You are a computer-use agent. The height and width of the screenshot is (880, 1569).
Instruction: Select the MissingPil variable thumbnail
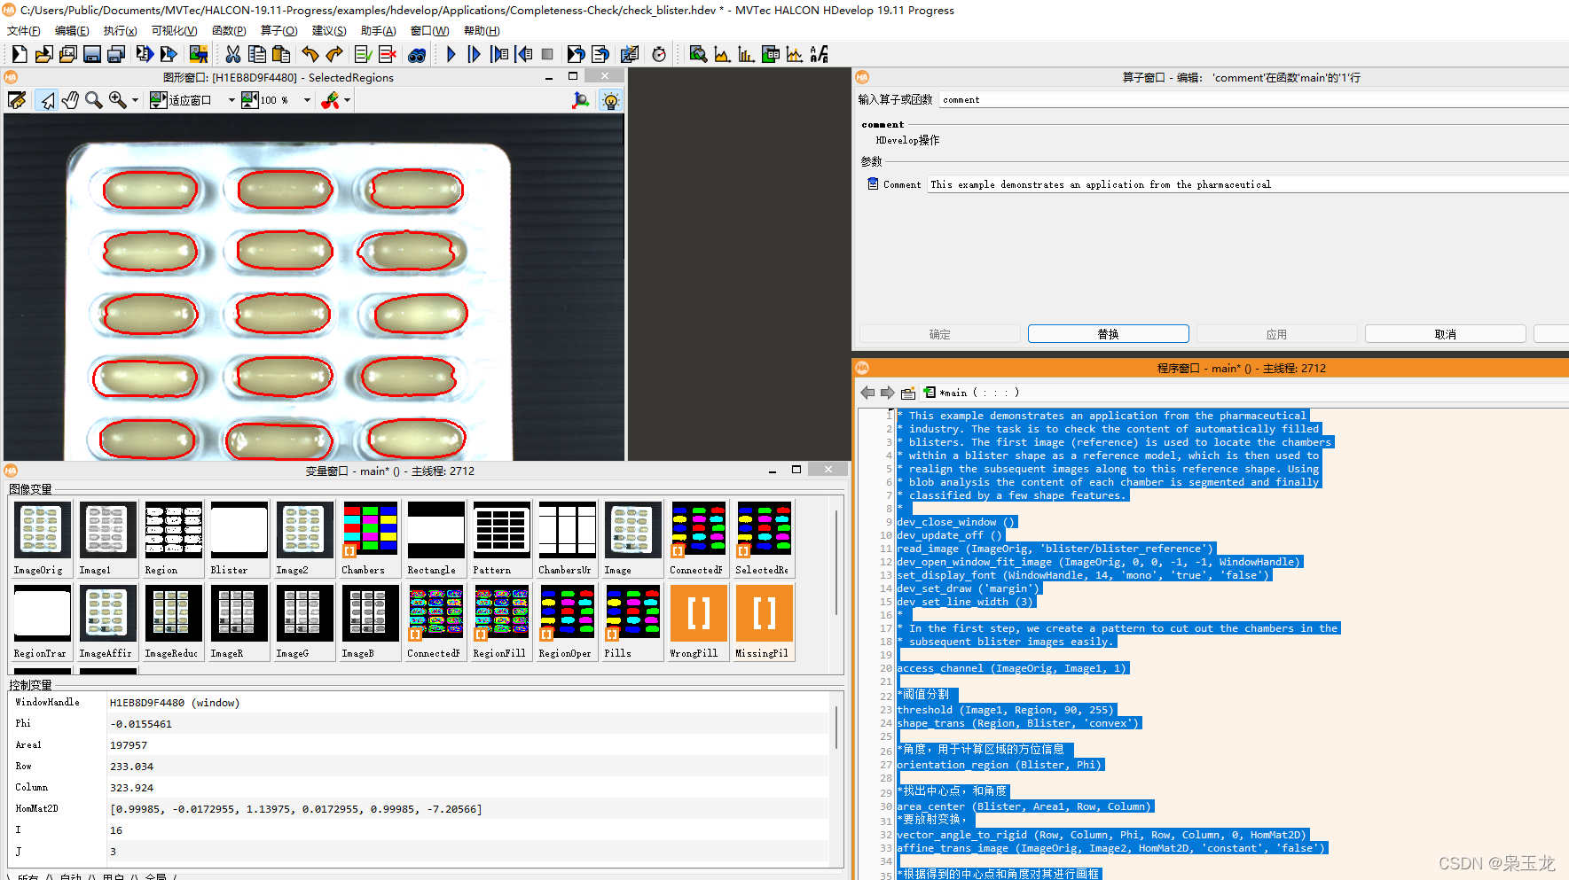coord(764,621)
